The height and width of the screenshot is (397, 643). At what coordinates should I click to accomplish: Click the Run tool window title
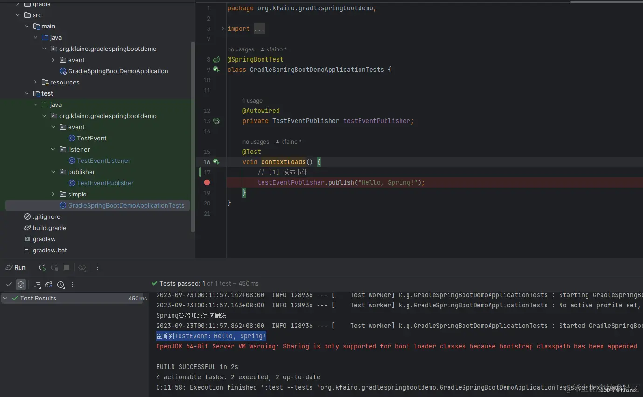[x=20, y=267]
